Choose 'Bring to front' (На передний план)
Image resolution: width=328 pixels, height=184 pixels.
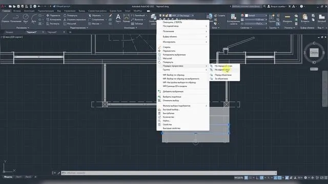[x=224, y=66]
